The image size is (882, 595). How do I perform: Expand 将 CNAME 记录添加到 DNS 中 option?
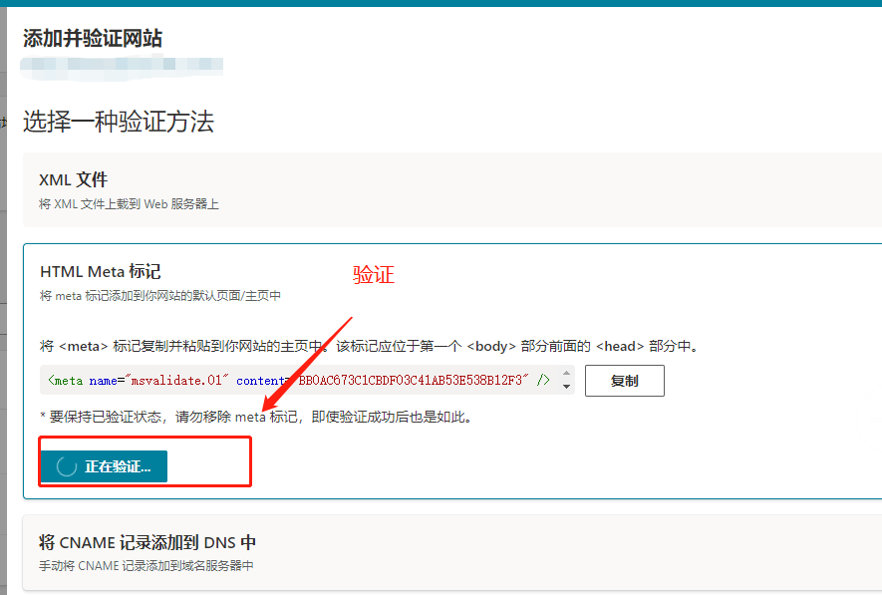click(147, 542)
